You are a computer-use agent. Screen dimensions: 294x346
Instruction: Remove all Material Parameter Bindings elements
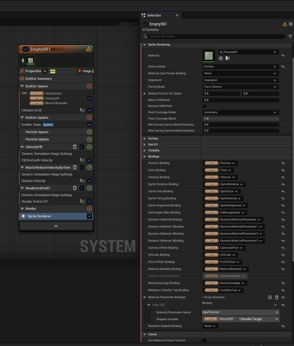(277, 297)
